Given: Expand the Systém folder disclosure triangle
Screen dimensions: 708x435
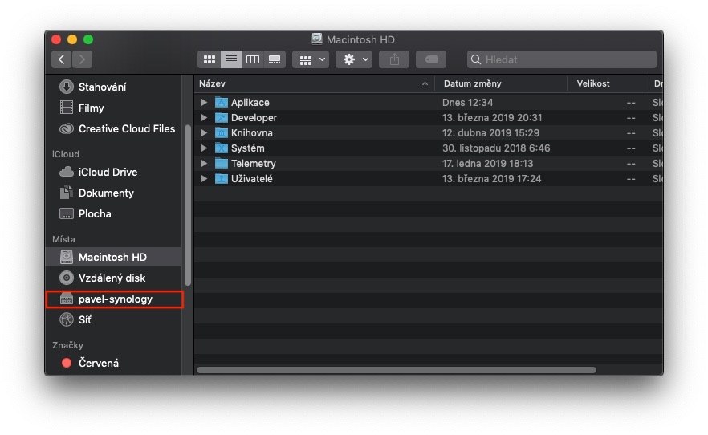Looking at the screenshot, I should pyautogui.click(x=205, y=148).
